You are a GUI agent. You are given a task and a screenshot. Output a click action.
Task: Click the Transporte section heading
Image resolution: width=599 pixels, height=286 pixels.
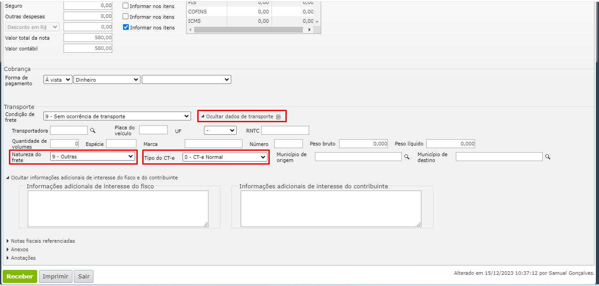pyautogui.click(x=19, y=107)
